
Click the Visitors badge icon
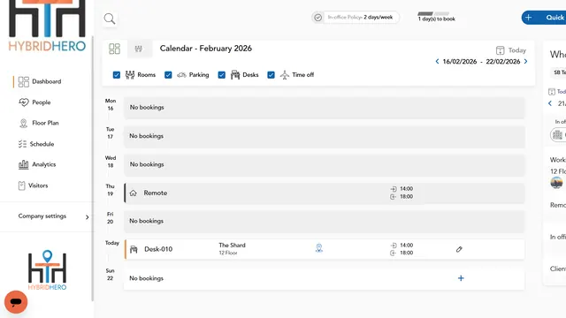tap(21, 185)
